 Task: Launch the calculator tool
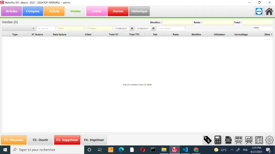218,140
